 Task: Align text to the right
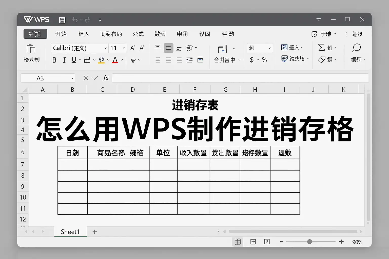179,60
